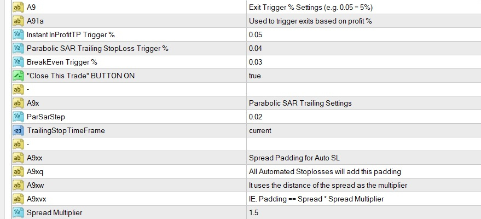Image resolution: width=481 pixels, height=219 pixels.
Task: Click the double-type icon beside ParSarStep
Action: coord(17,117)
